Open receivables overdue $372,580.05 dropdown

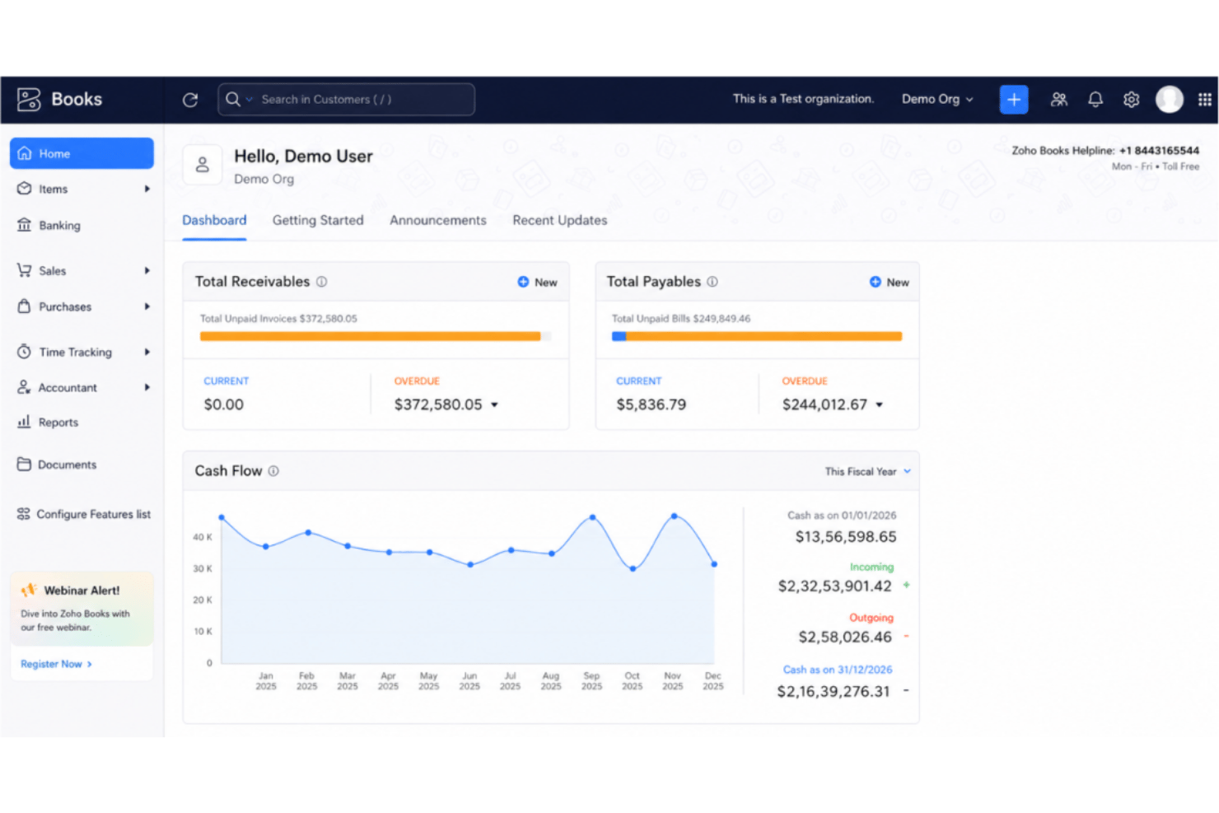[495, 404]
